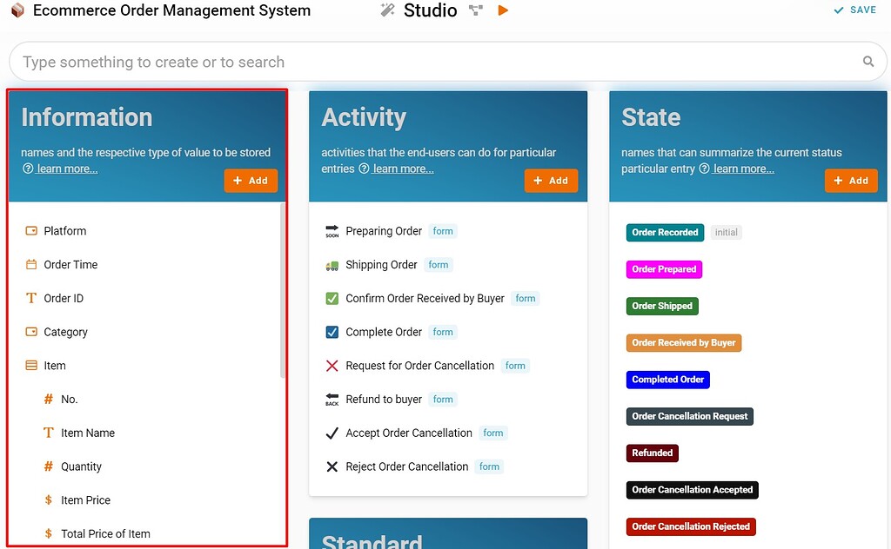Open learn more link in Information panel
The image size is (891, 549).
pos(67,169)
